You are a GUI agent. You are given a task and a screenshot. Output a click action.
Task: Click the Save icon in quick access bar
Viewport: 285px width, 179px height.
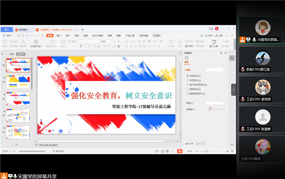(19, 36)
